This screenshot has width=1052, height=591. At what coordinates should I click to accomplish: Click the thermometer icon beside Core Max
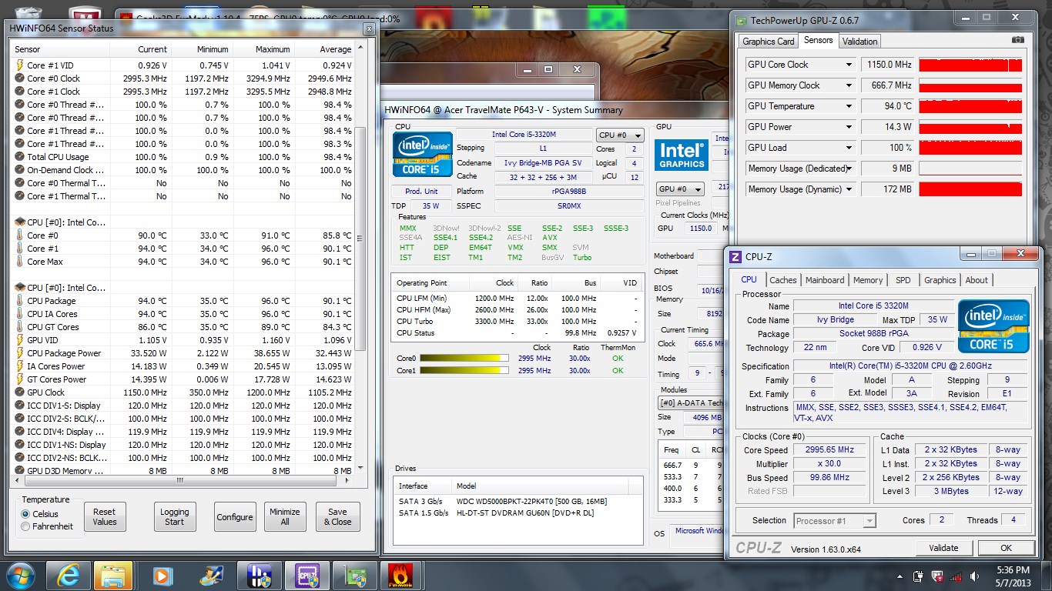[x=19, y=262]
